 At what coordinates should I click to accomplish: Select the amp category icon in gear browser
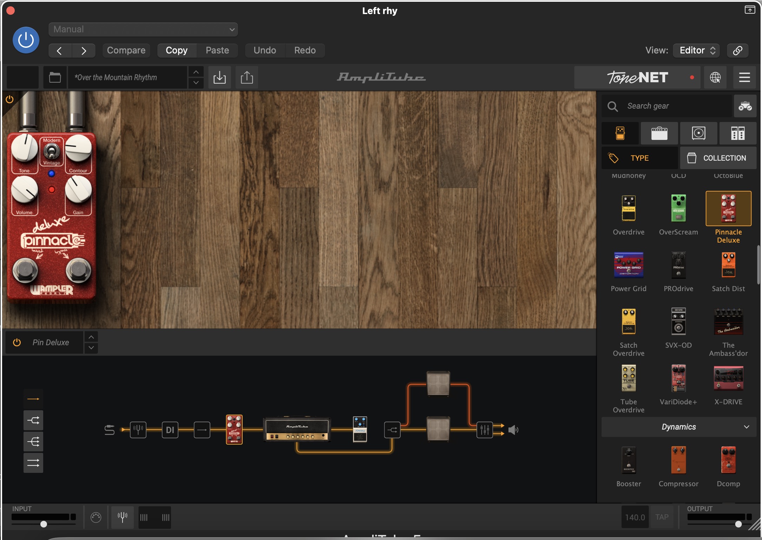pos(659,134)
